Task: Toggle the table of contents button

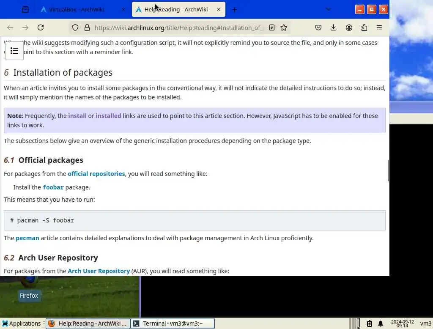Action: click(14, 51)
